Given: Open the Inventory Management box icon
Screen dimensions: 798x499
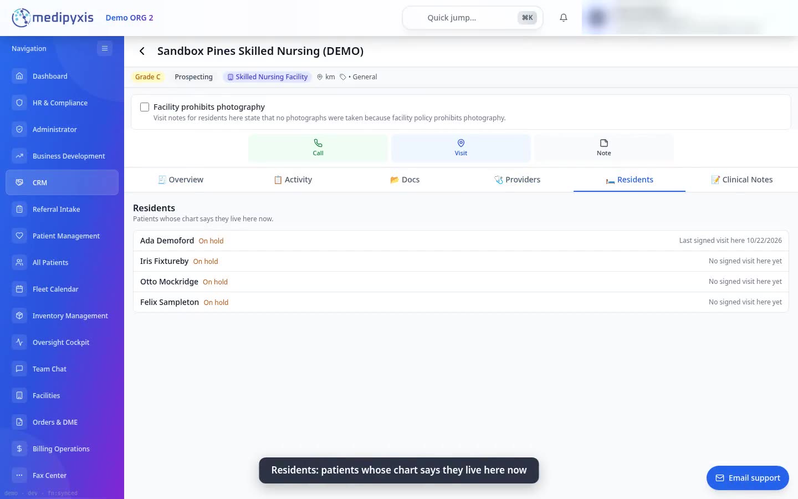Looking at the screenshot, I should click(x=19, y=315).
